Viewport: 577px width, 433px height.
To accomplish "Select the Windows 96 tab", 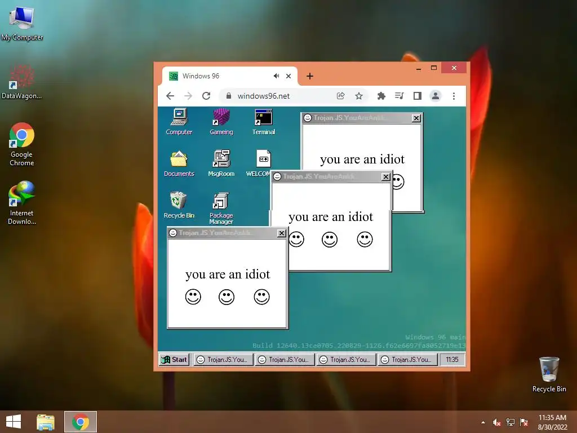I will coord(230,76).
